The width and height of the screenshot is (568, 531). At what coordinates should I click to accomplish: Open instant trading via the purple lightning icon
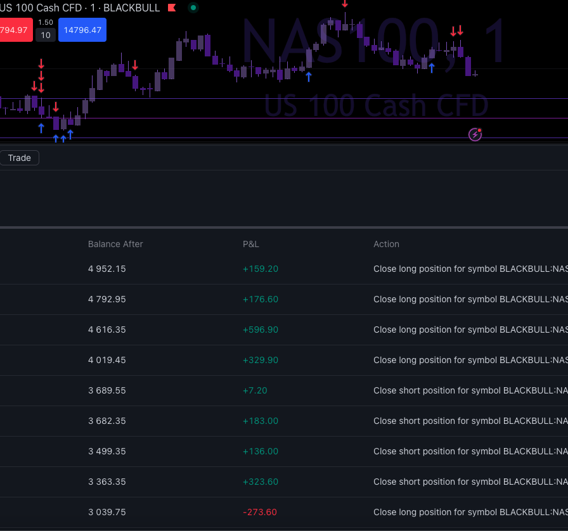point(475,134)
